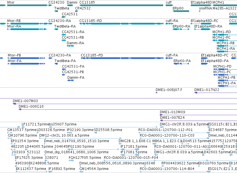Select the CG34230 gene label
The width and height of the screenshot is (237, 173).
[x=56, y=3]
